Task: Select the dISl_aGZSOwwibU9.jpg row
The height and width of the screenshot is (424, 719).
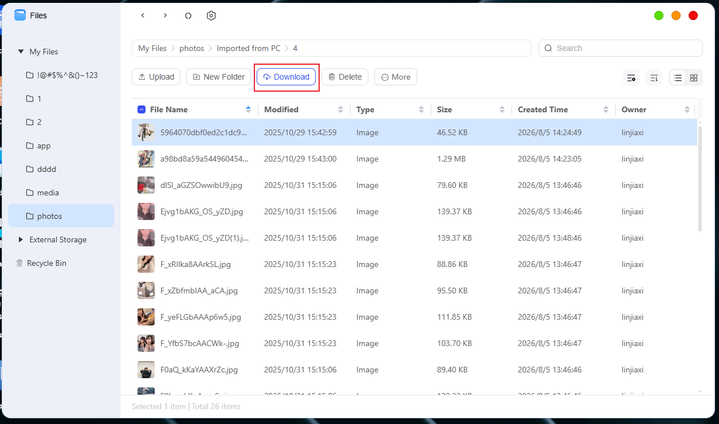Action: click(414, 185)
